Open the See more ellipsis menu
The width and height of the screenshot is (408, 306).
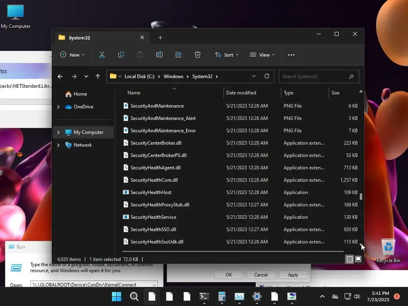[x=291, y=55]
